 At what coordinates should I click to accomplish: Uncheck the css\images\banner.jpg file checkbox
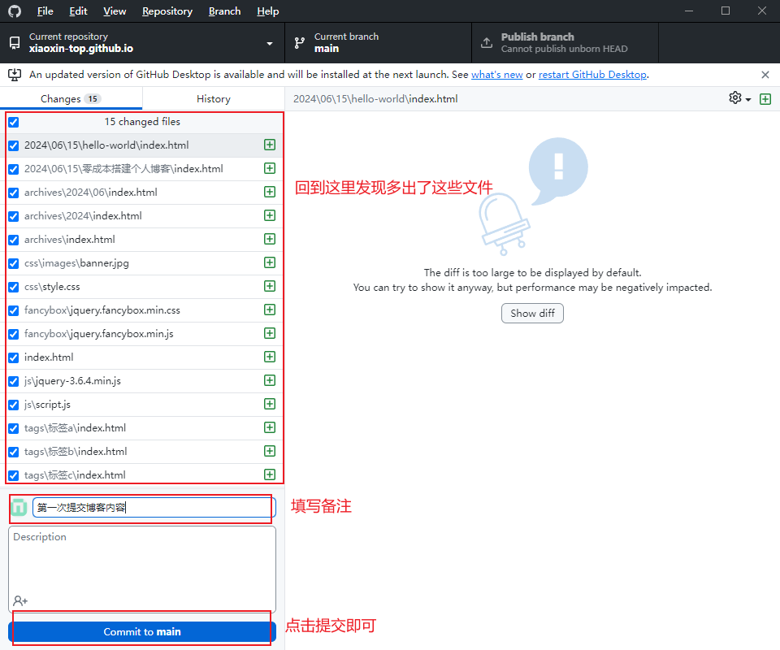(x=14, y=263)
